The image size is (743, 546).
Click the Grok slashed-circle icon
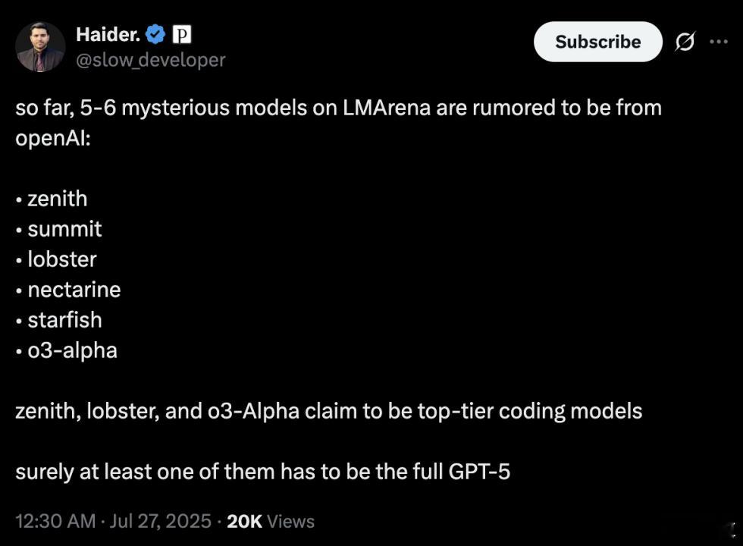[685, 42]
